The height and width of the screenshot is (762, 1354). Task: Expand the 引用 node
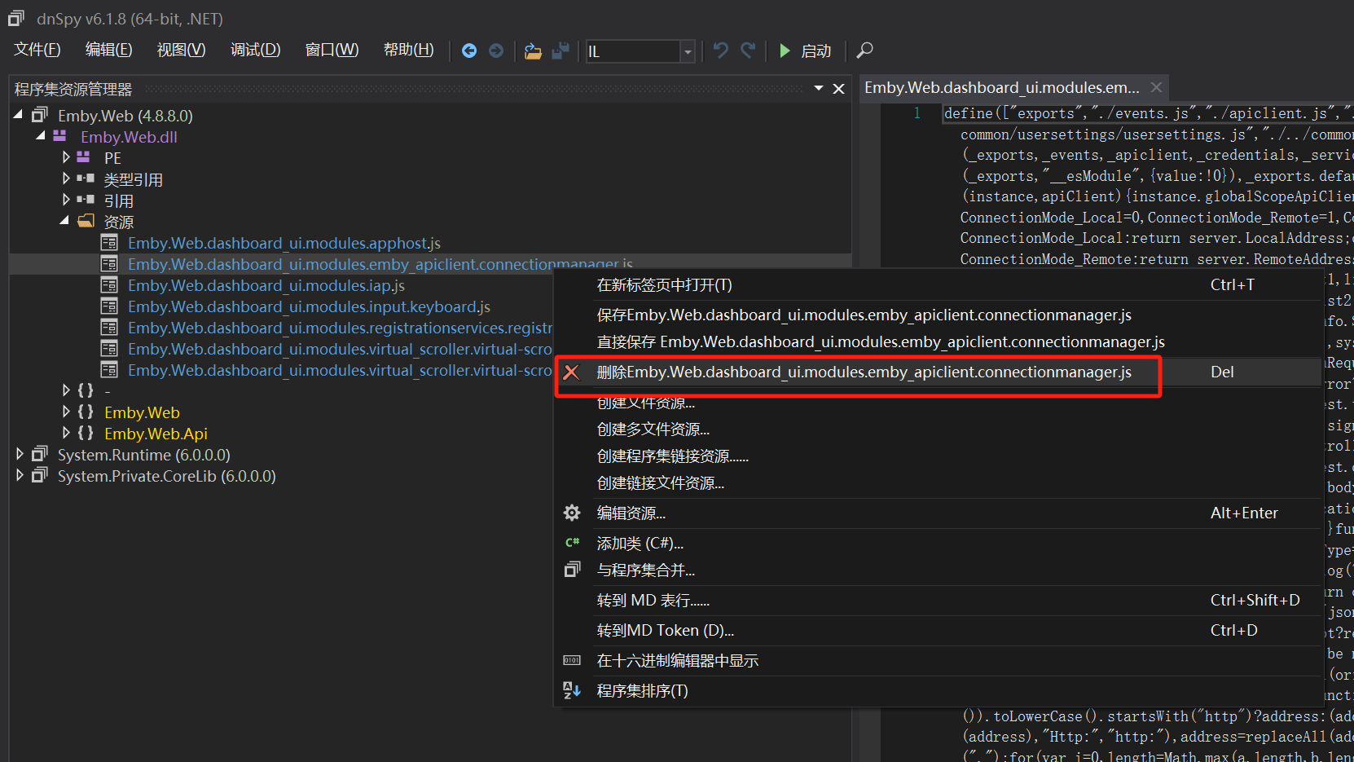coord(66,200)
